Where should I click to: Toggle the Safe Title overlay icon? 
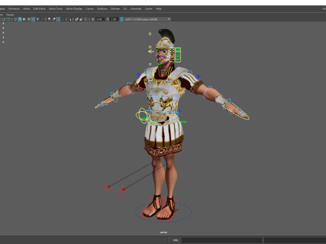click(x=8, y=19)
